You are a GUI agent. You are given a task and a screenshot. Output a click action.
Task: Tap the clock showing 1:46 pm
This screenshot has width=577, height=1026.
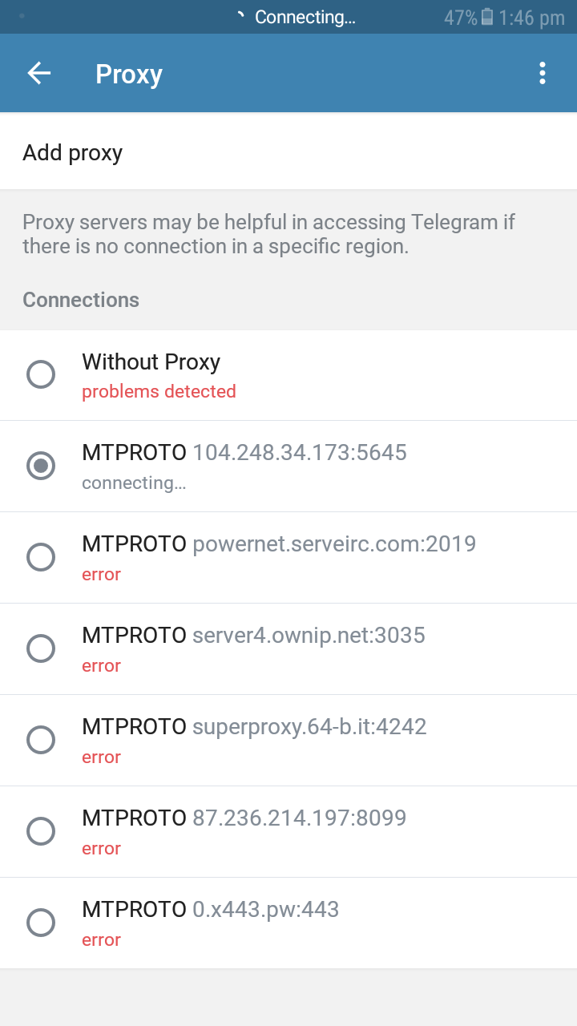(x=531, y=18)
